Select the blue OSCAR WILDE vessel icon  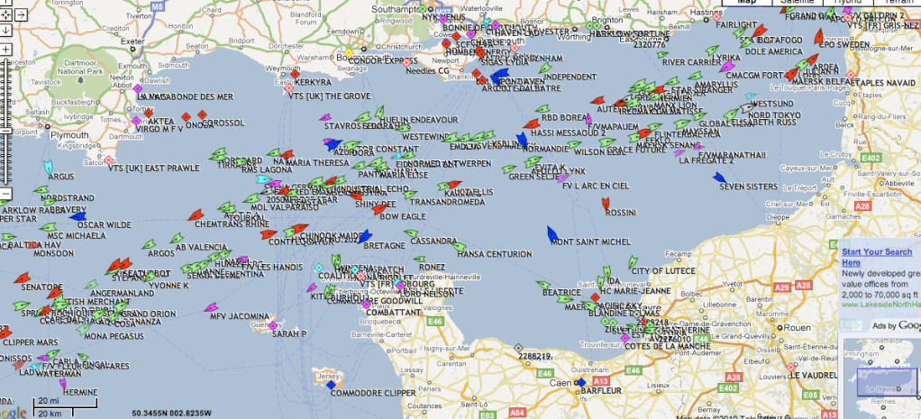pos(78,216)
